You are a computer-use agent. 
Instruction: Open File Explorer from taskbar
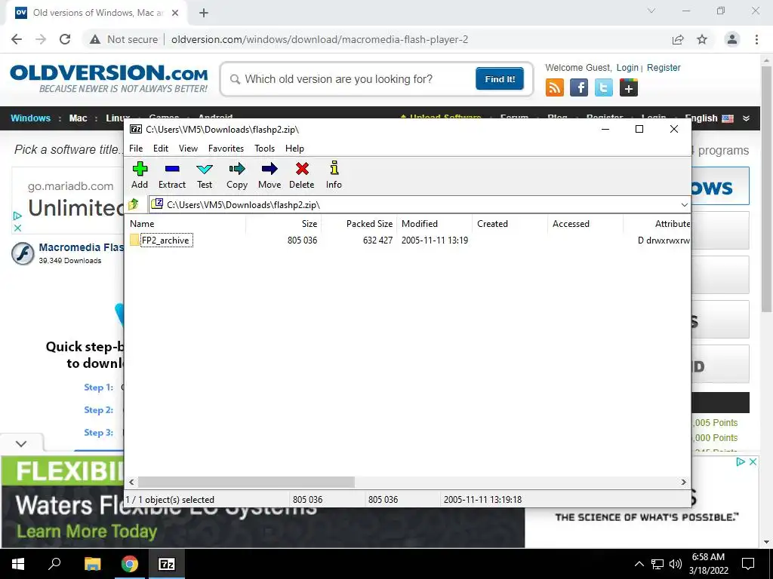tap(92, 564)
